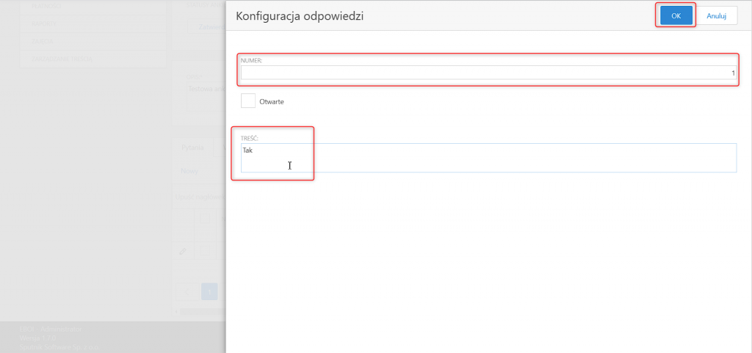Tick the checkbox in the grid data row

click(x=205, y=250)
